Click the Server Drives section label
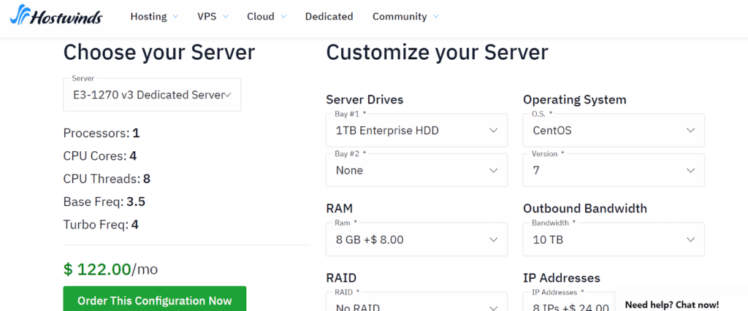Screen dimensions: 748x311 click(365, 100)
